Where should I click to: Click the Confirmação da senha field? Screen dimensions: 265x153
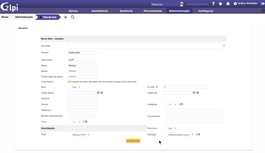point(82,77)
